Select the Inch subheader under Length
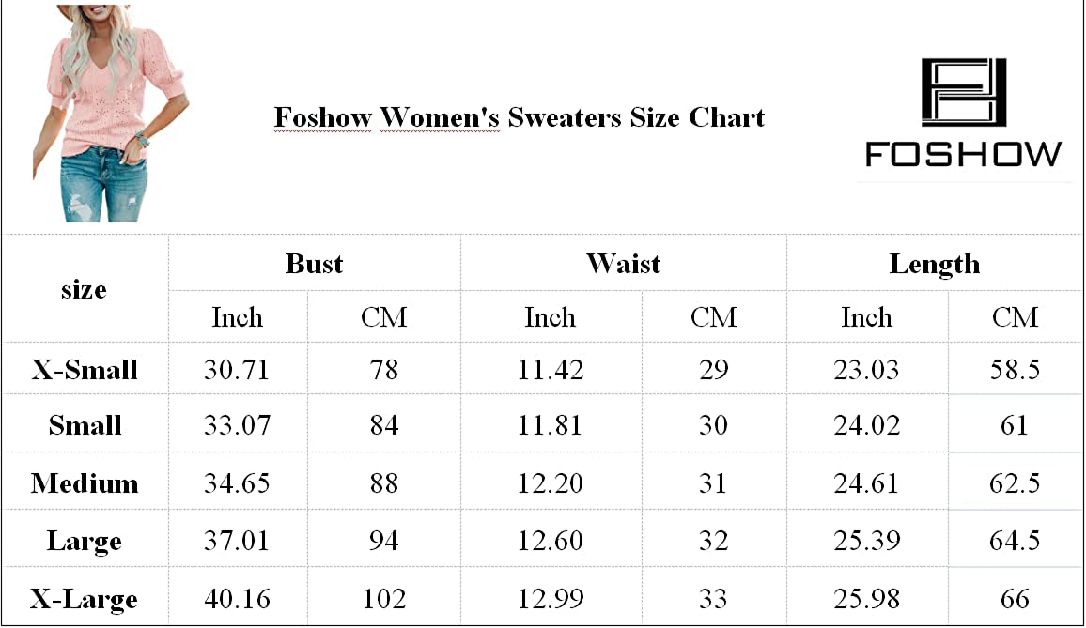This screenshot has height=628, width=1086. tap(866, 317)
